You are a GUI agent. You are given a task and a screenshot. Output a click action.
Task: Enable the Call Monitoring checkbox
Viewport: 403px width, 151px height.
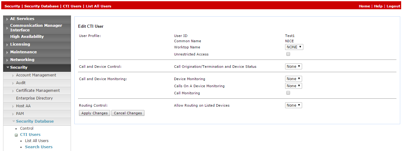[288, 93]
